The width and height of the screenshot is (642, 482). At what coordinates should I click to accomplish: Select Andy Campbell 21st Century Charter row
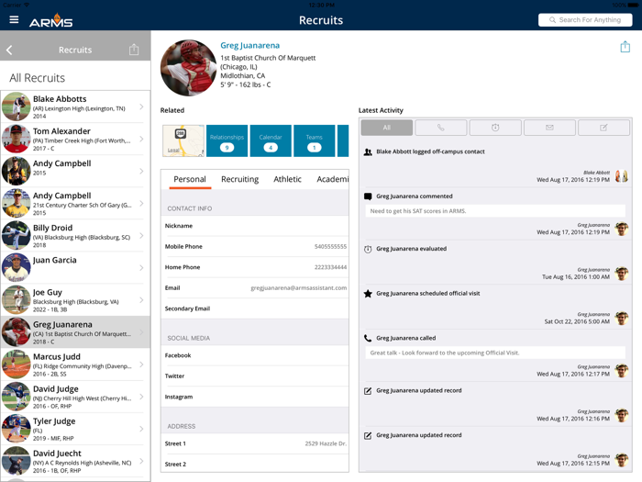pyautogui.click(x=75, y=203)
